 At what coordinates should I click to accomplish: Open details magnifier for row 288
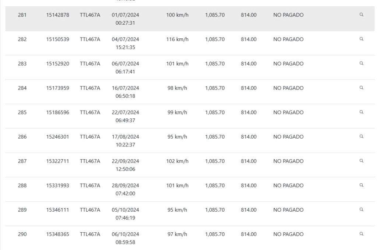[362, 185]
